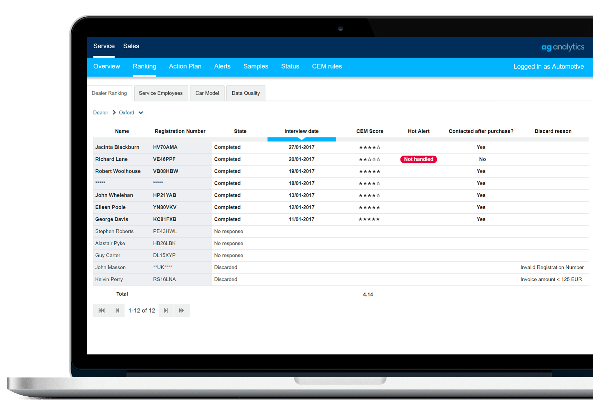
Task: Open the Alerts page
Action: coord(222,66)
